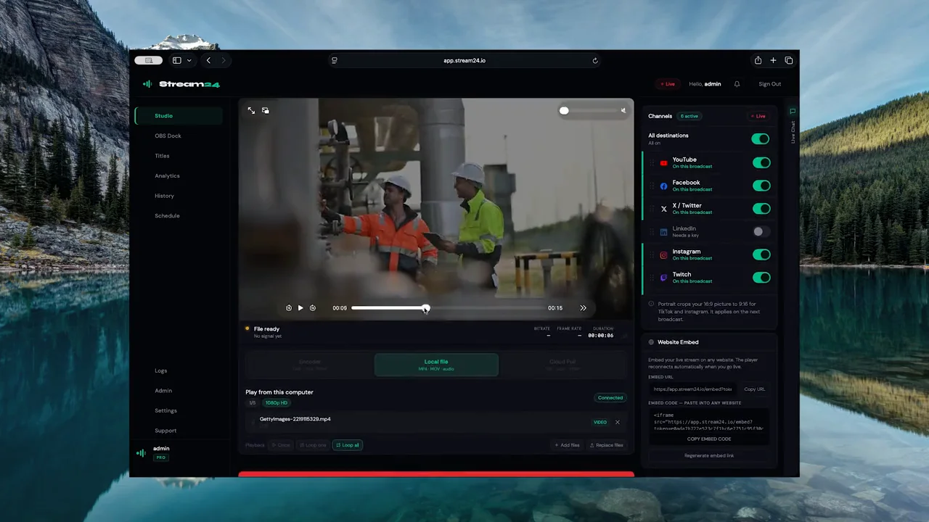Switch off the Twitch destination
The image size is (929, 522).
761,278
